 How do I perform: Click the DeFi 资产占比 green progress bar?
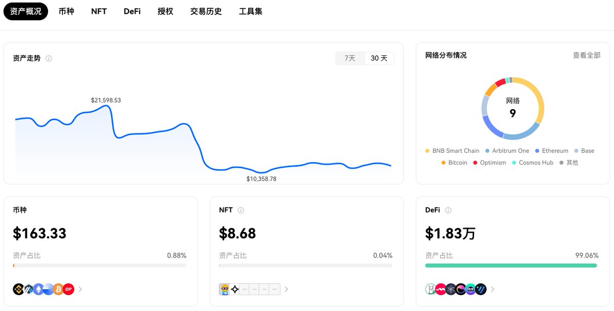[511, 266]
